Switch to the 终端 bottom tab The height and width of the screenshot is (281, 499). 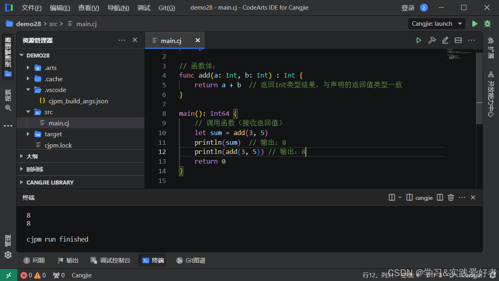[153, 260]
